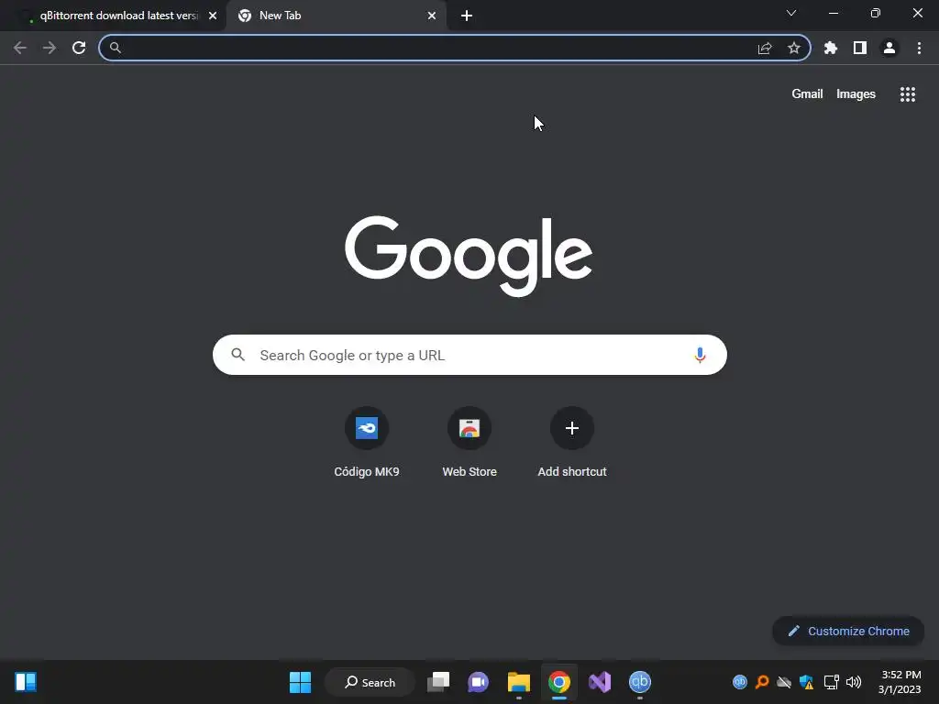This screenshot has height=704, width=939.
Task: Open the Web Store shortcut
Action: click(x=469, y=442)
